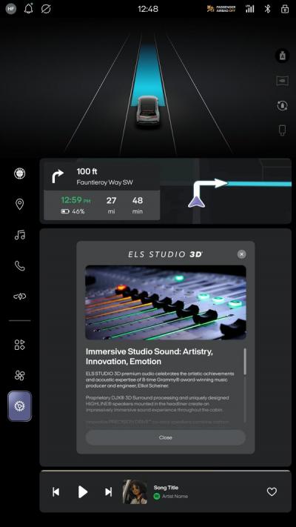Click the Close button in ELS dialog
296x527 pixels.
click(166, 437)
